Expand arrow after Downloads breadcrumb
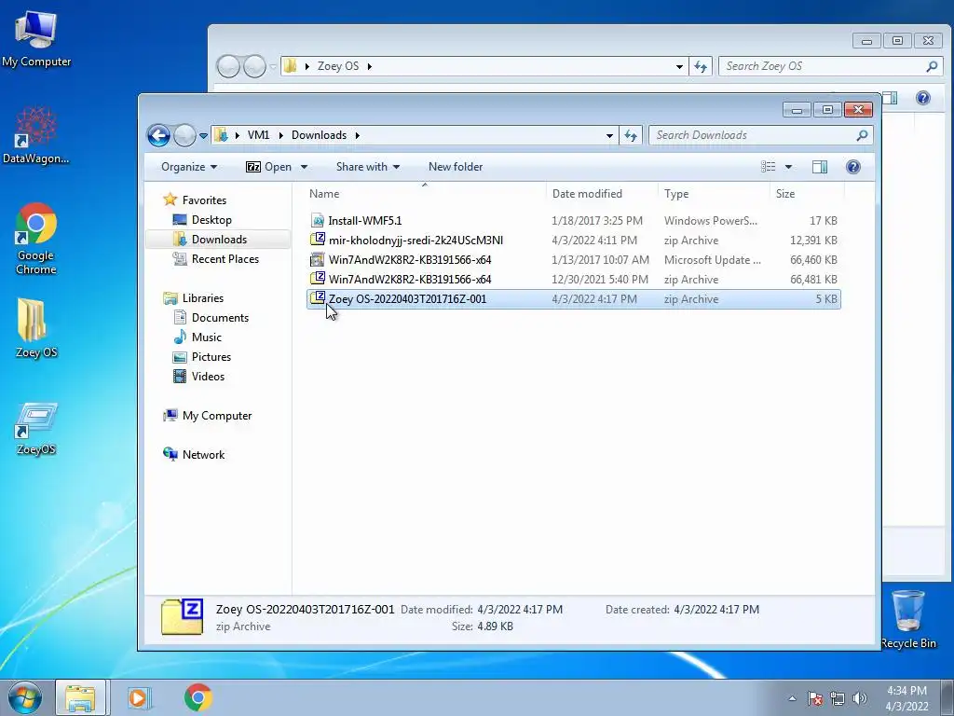Viewport: 954px width, 716px height. coord(357,135)
